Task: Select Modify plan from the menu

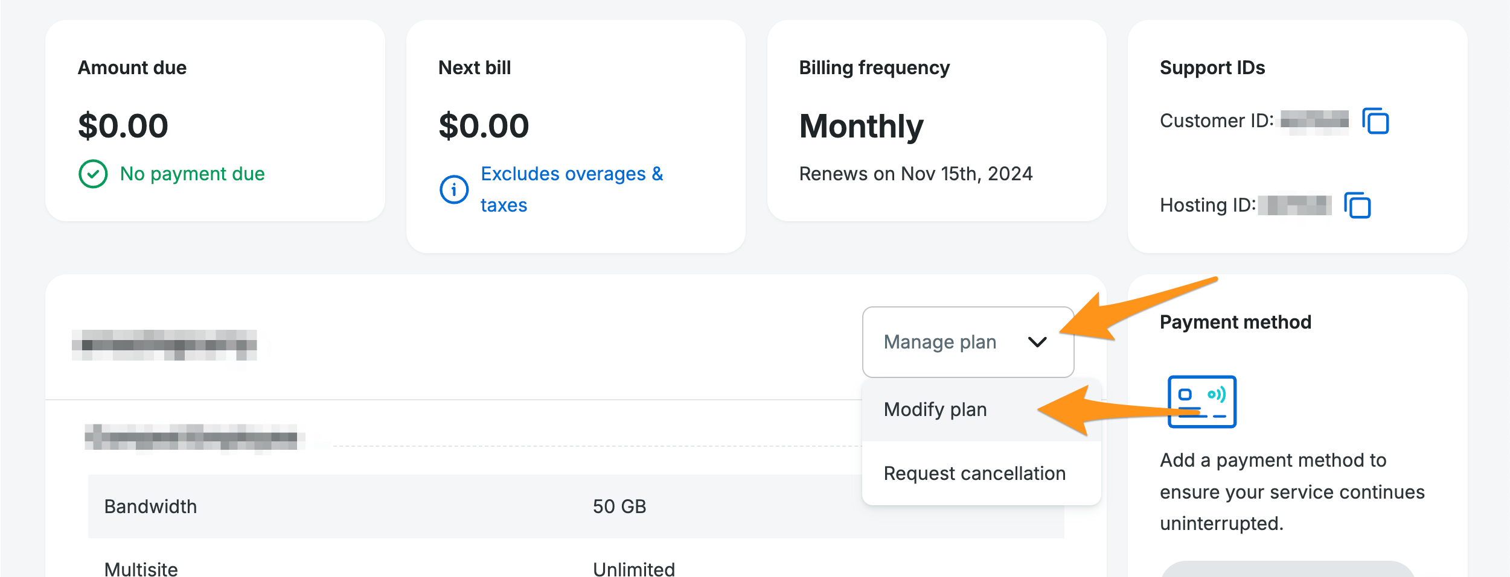Action: click(935, 409)
